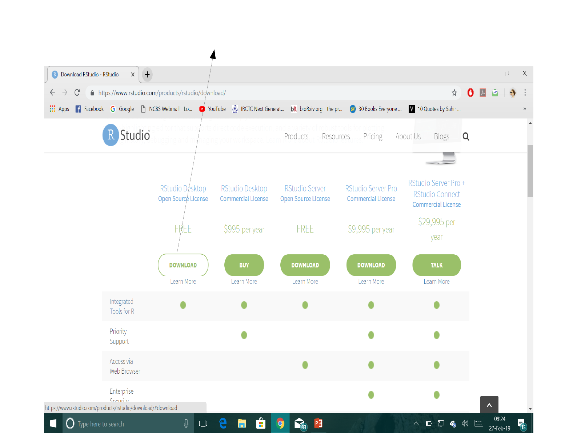Open Chrome's three-dot menu
Viewport: 577px width, 433px height.
click(525, 93)
